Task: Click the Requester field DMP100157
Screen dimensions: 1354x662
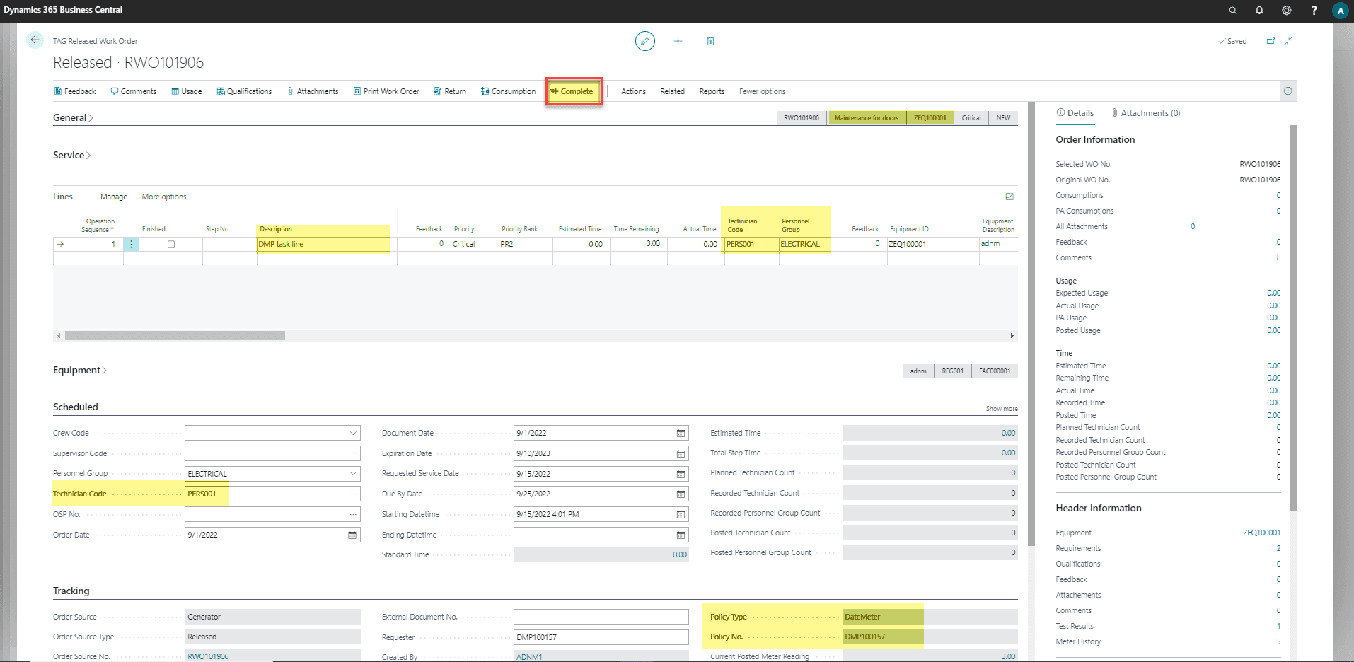Action: pos(601,637)
